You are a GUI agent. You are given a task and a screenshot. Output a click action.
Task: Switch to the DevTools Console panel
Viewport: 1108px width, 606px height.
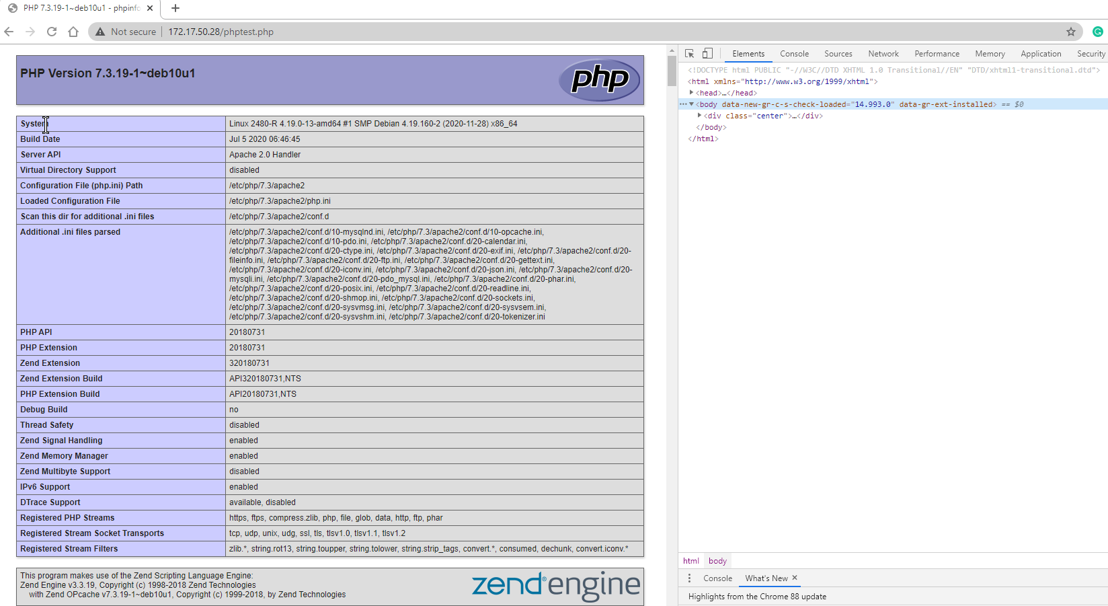(x=795, y=54)
